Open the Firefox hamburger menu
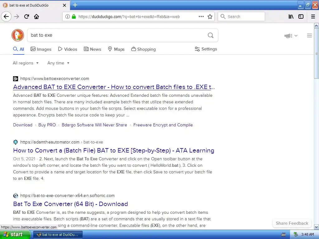Screen dimensions: 319x239 tap(313, 16)
